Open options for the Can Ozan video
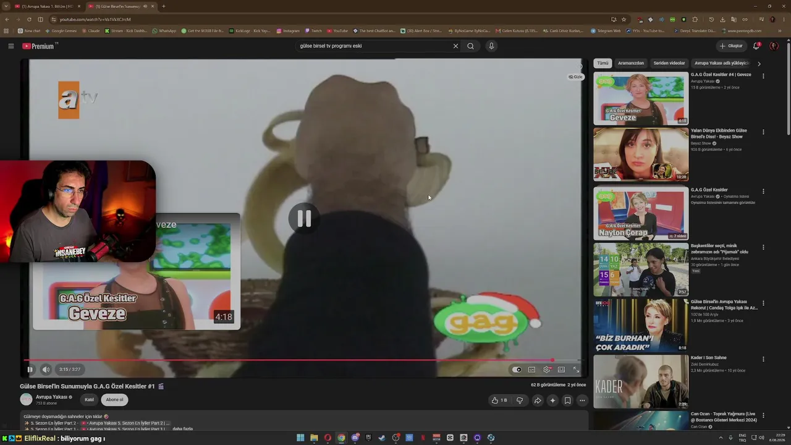The image size is (791, 445). click(x=763, y=414)
